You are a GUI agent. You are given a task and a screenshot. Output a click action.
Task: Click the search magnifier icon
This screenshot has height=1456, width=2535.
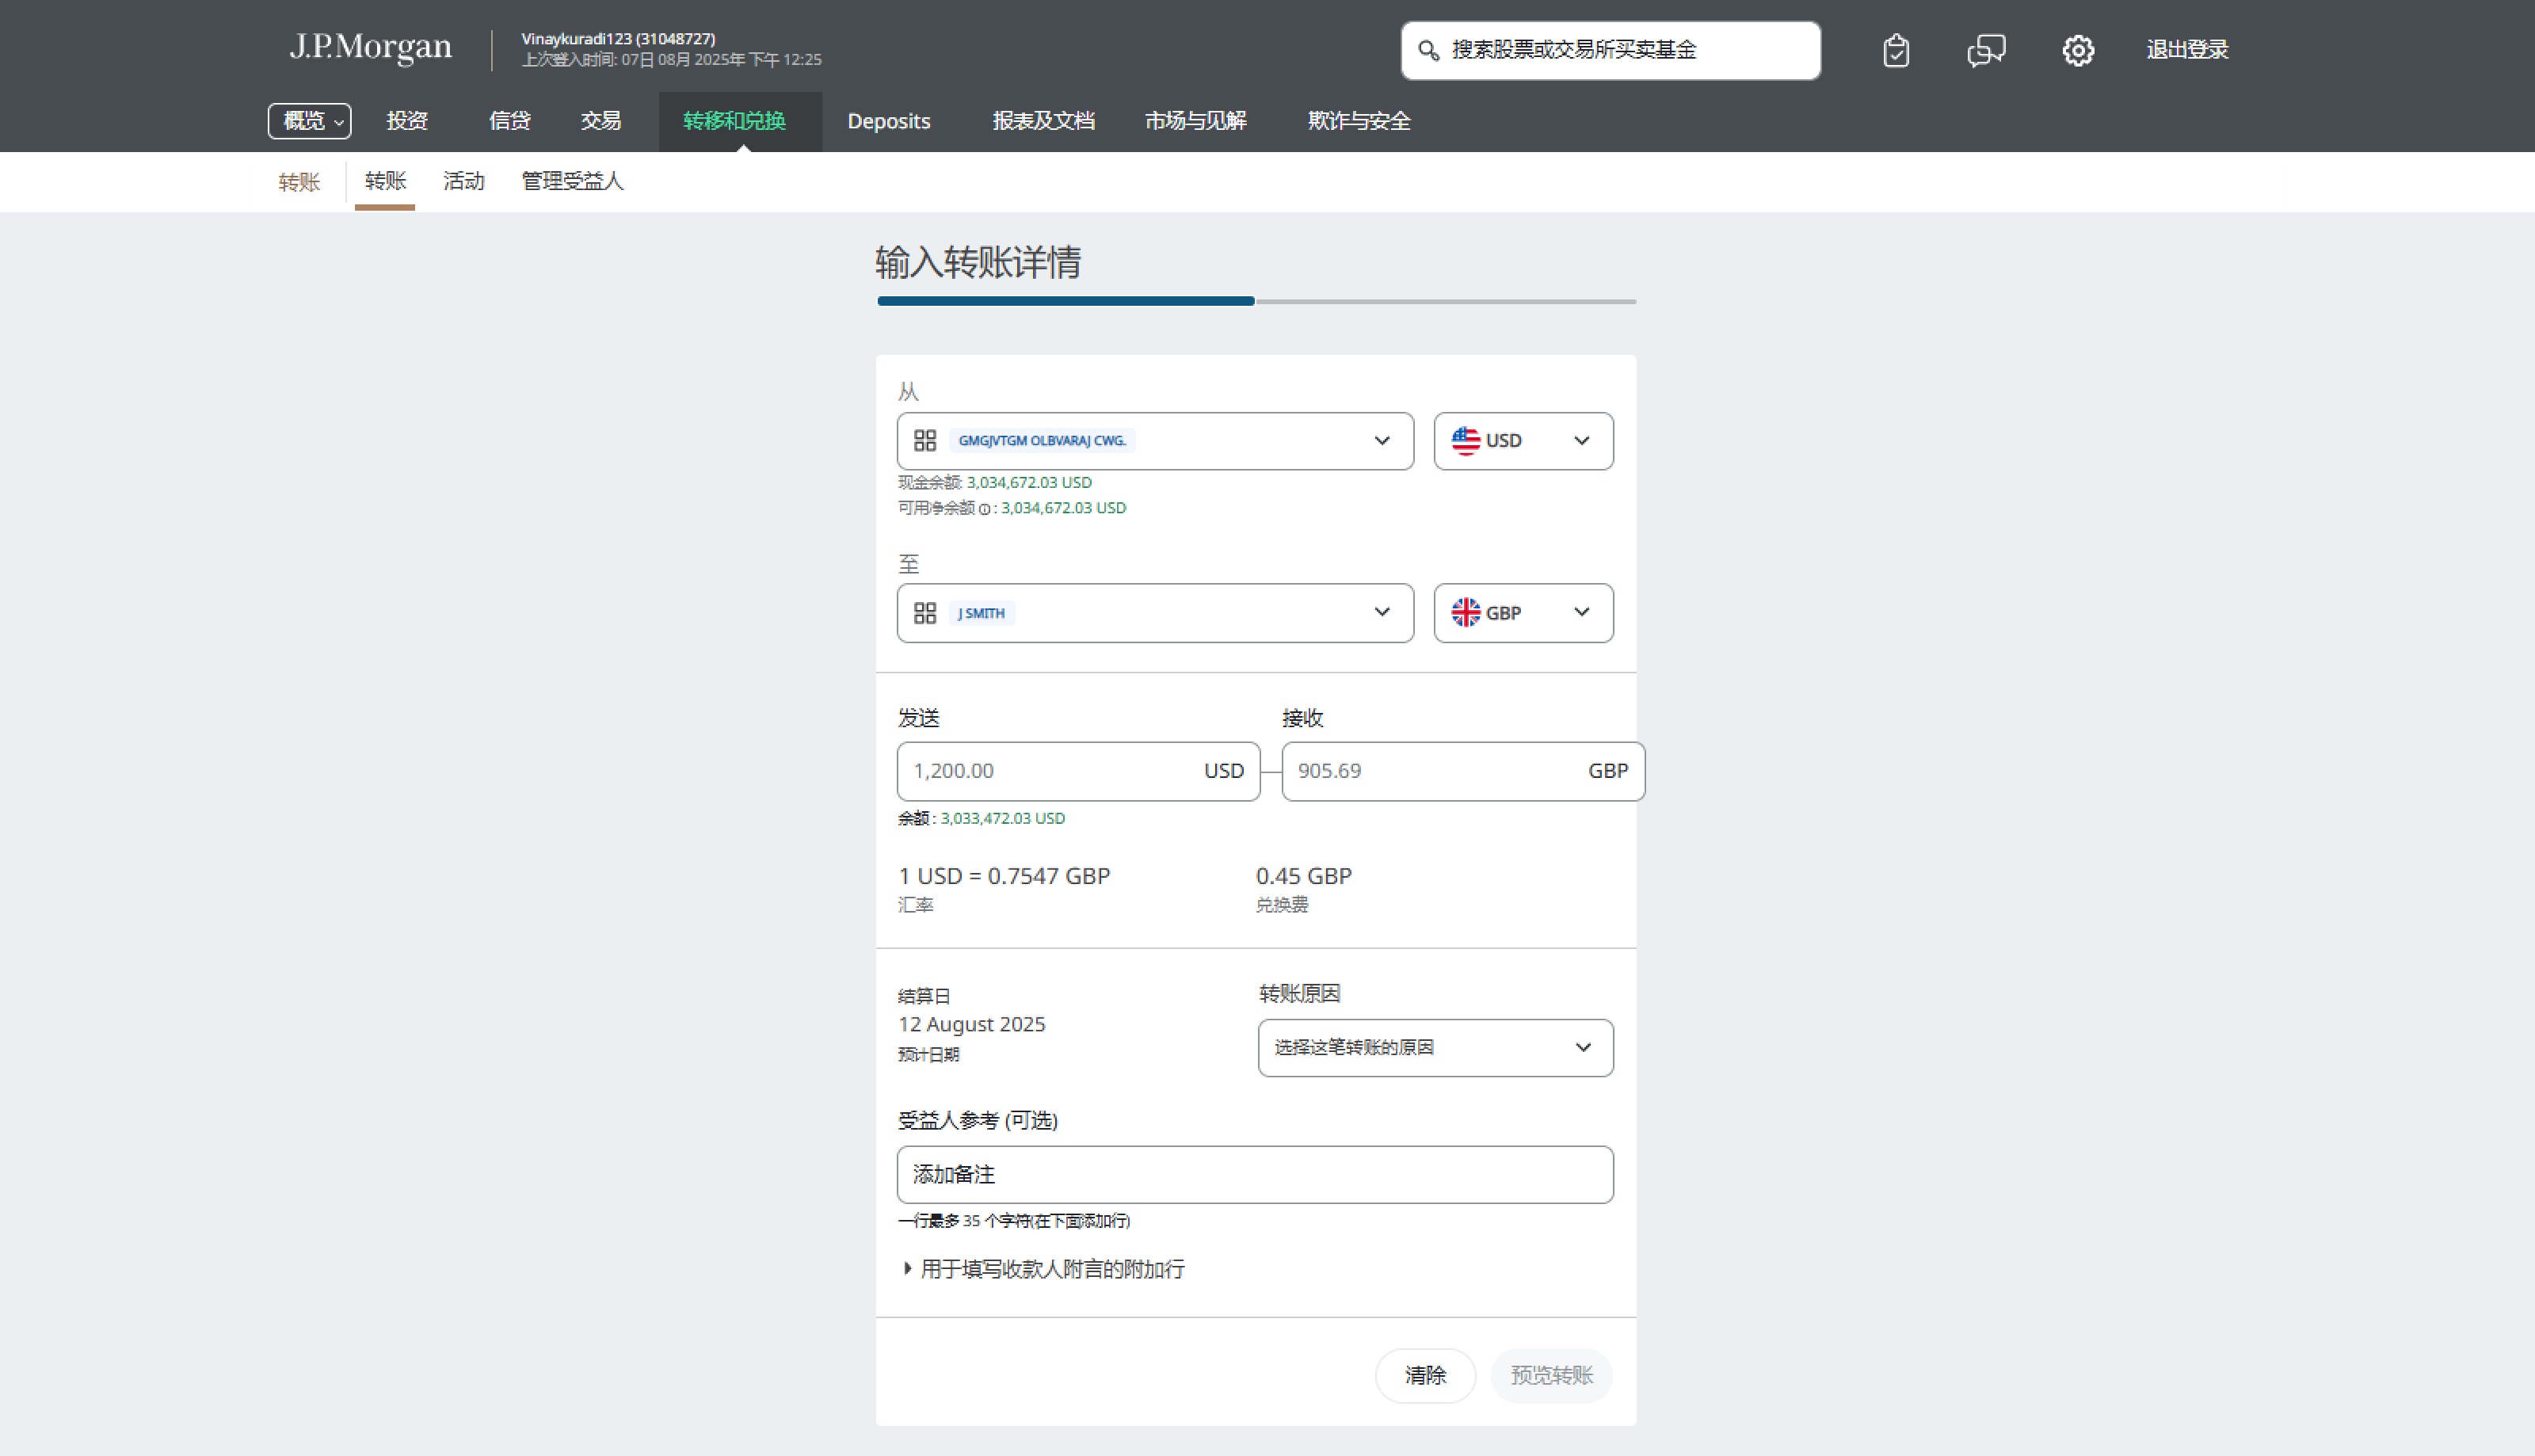(x=1428, y=50)
